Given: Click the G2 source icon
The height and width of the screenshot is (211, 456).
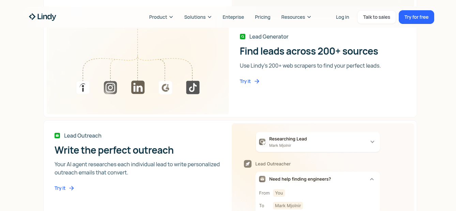Looking at the screenshot, I should (165, 87).
